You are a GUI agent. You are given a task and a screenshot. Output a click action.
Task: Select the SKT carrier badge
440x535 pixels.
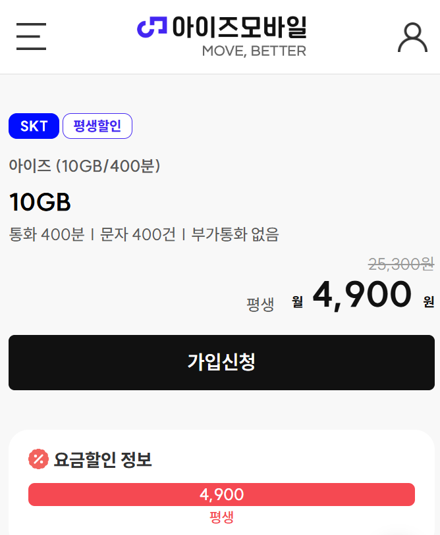(34, 126)
